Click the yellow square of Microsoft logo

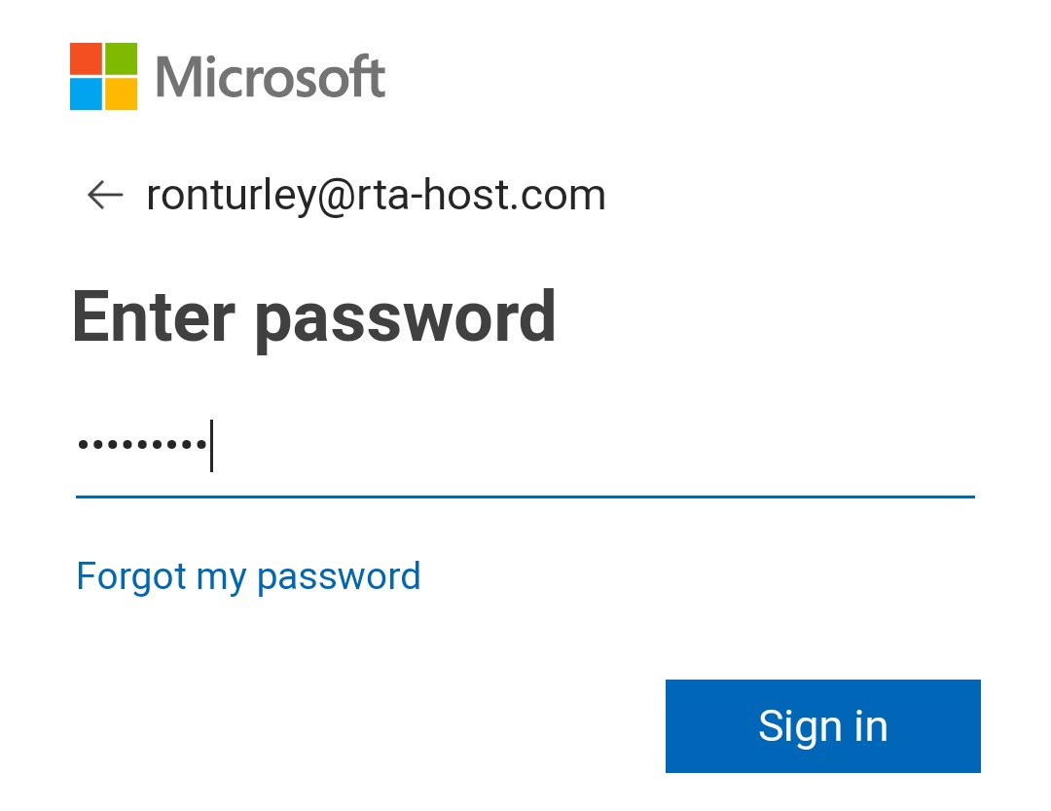(121, 93)
